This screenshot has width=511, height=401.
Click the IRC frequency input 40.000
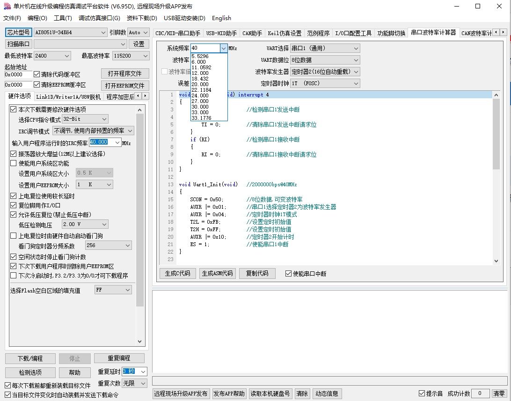coord(102,142)
